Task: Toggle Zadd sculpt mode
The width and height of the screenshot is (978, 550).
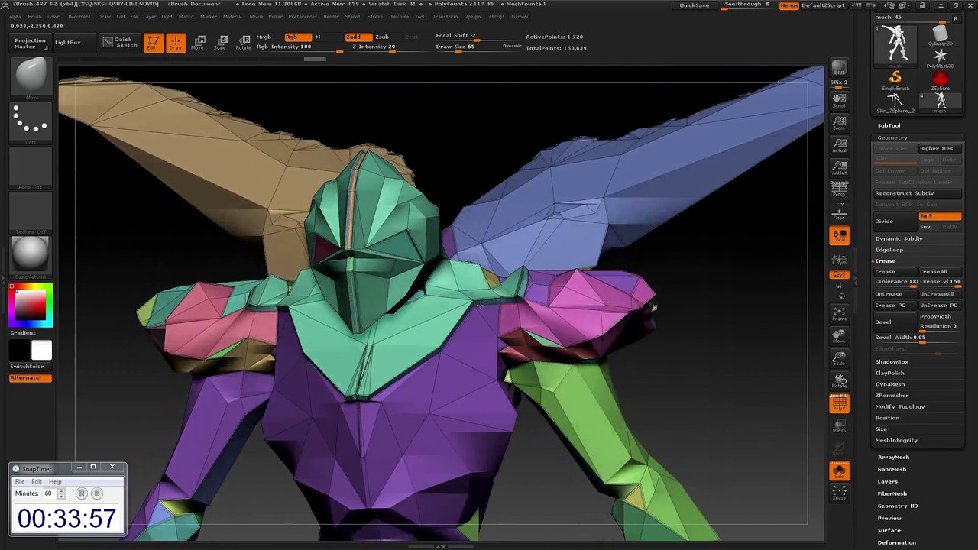Action: (x=358, y=37)
